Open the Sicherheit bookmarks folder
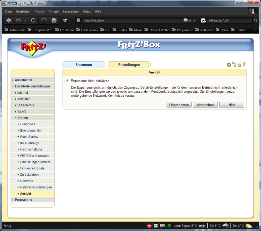 pyautogui.click(x=204, y=30)
